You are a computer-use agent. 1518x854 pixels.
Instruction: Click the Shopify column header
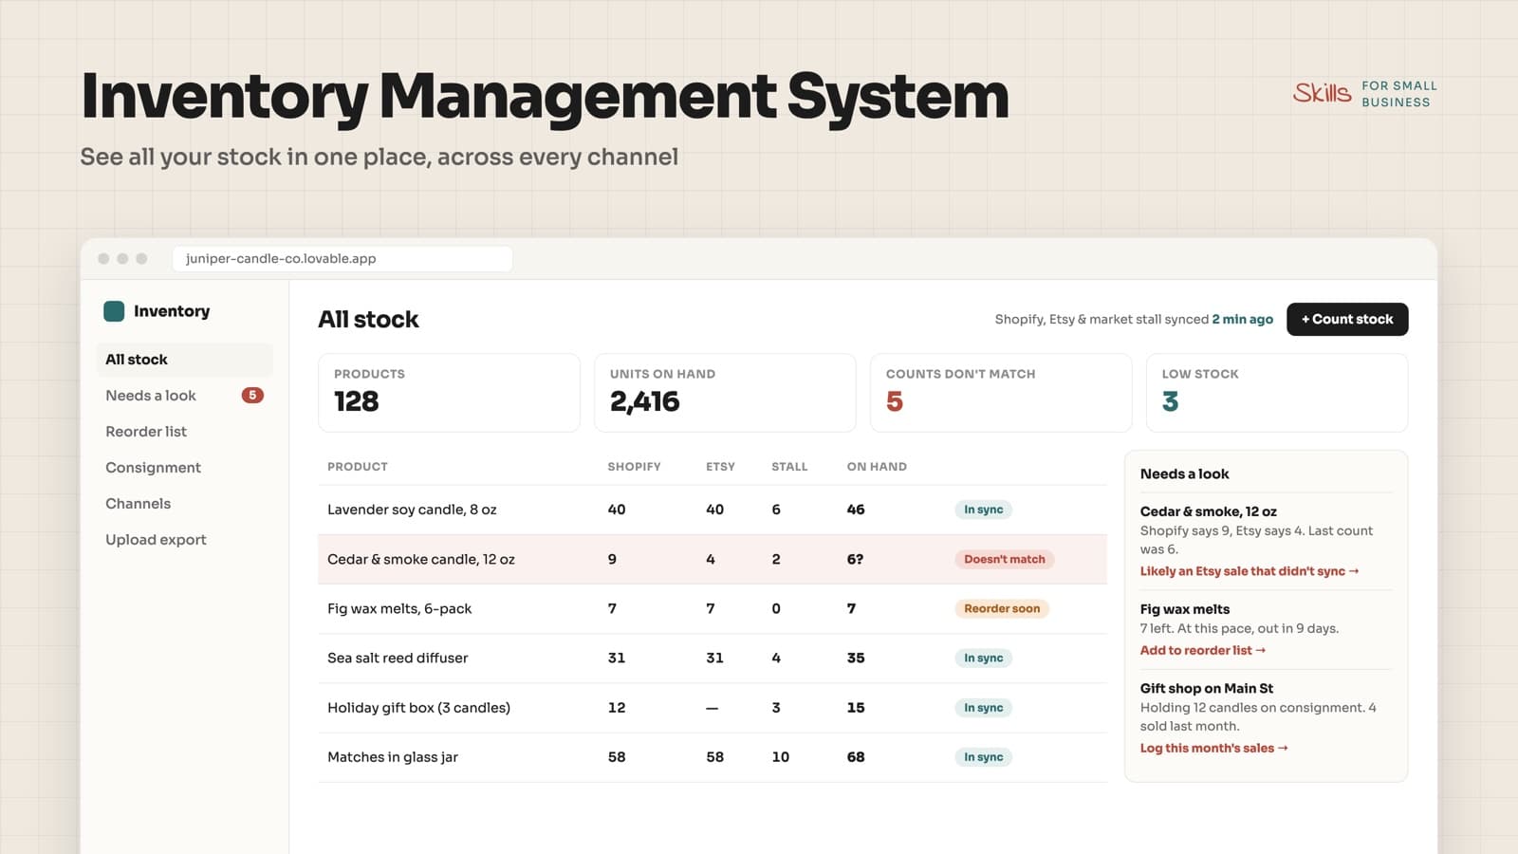click(x=634, y=467)
